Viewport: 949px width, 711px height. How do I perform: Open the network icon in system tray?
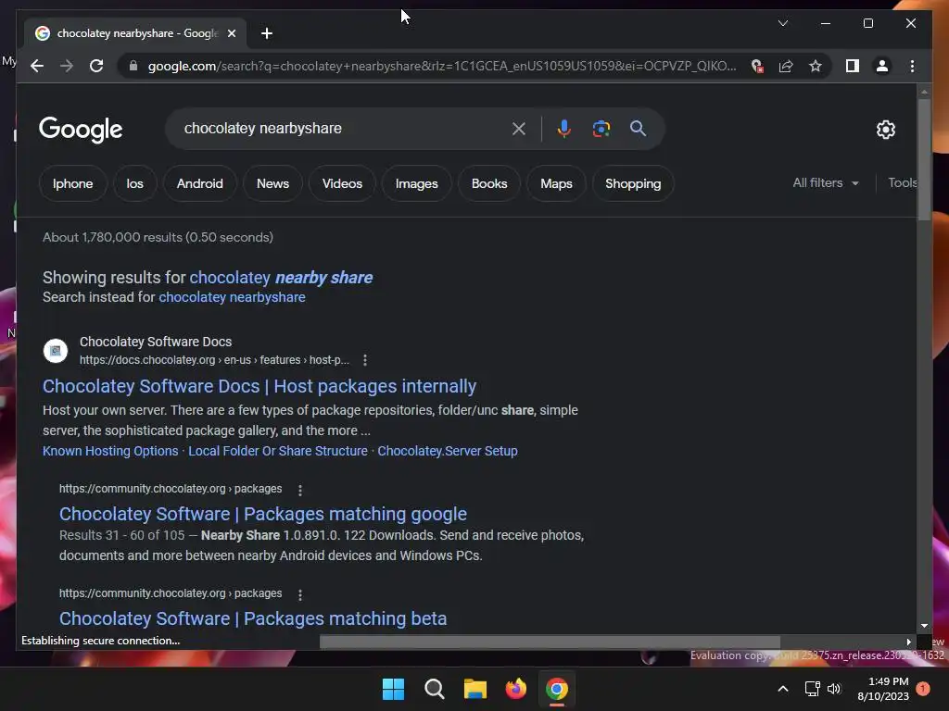click(812, 689)
